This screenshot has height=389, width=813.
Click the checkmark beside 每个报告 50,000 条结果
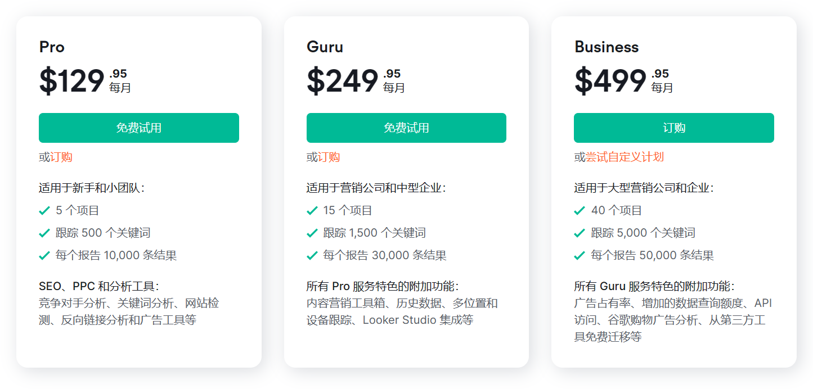point(580,256)
